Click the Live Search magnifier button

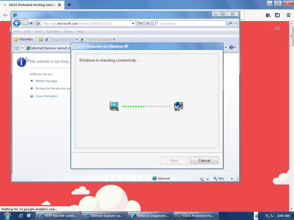click(230, 23)
